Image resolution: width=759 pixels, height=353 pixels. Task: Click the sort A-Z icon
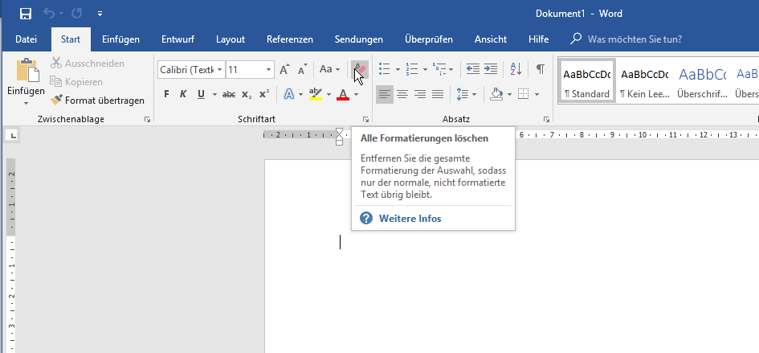click(516, 69)
